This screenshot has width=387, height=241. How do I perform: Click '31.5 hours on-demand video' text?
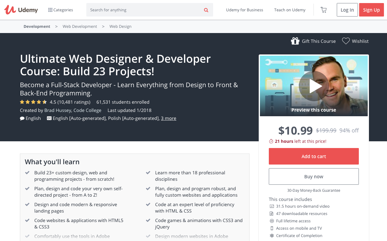(303, 206)
